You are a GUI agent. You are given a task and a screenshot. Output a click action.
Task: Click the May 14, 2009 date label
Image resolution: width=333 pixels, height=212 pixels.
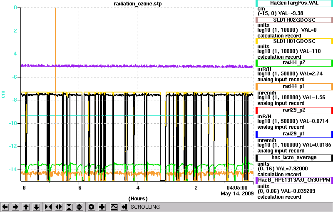click(237, 194)
